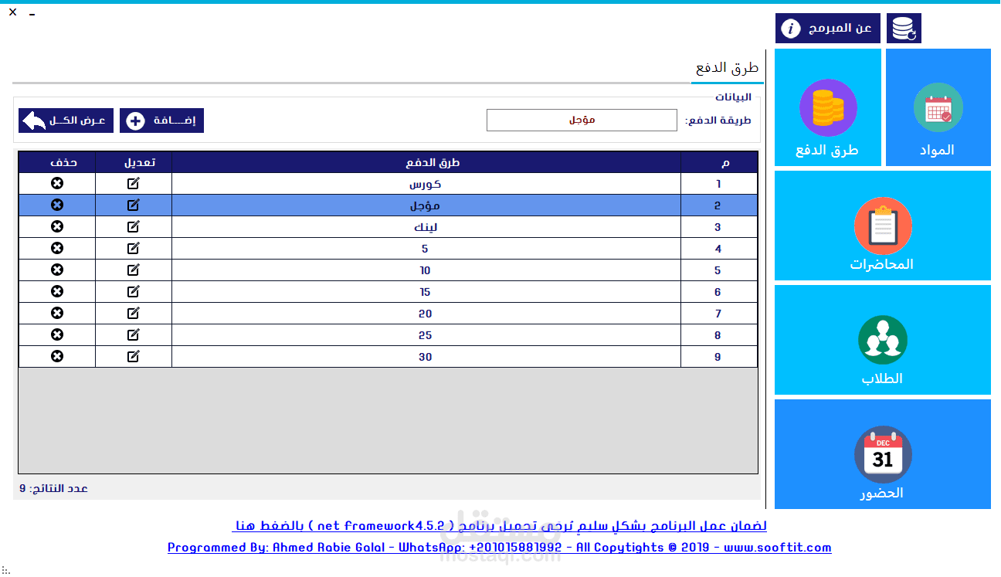Delete the row with payment method 30
This screenshot has width=1001, height=577.
pos(57,357)
